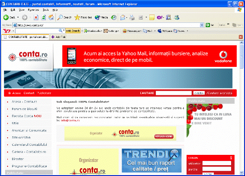Click the conta.ro site logo

point(28,57)
